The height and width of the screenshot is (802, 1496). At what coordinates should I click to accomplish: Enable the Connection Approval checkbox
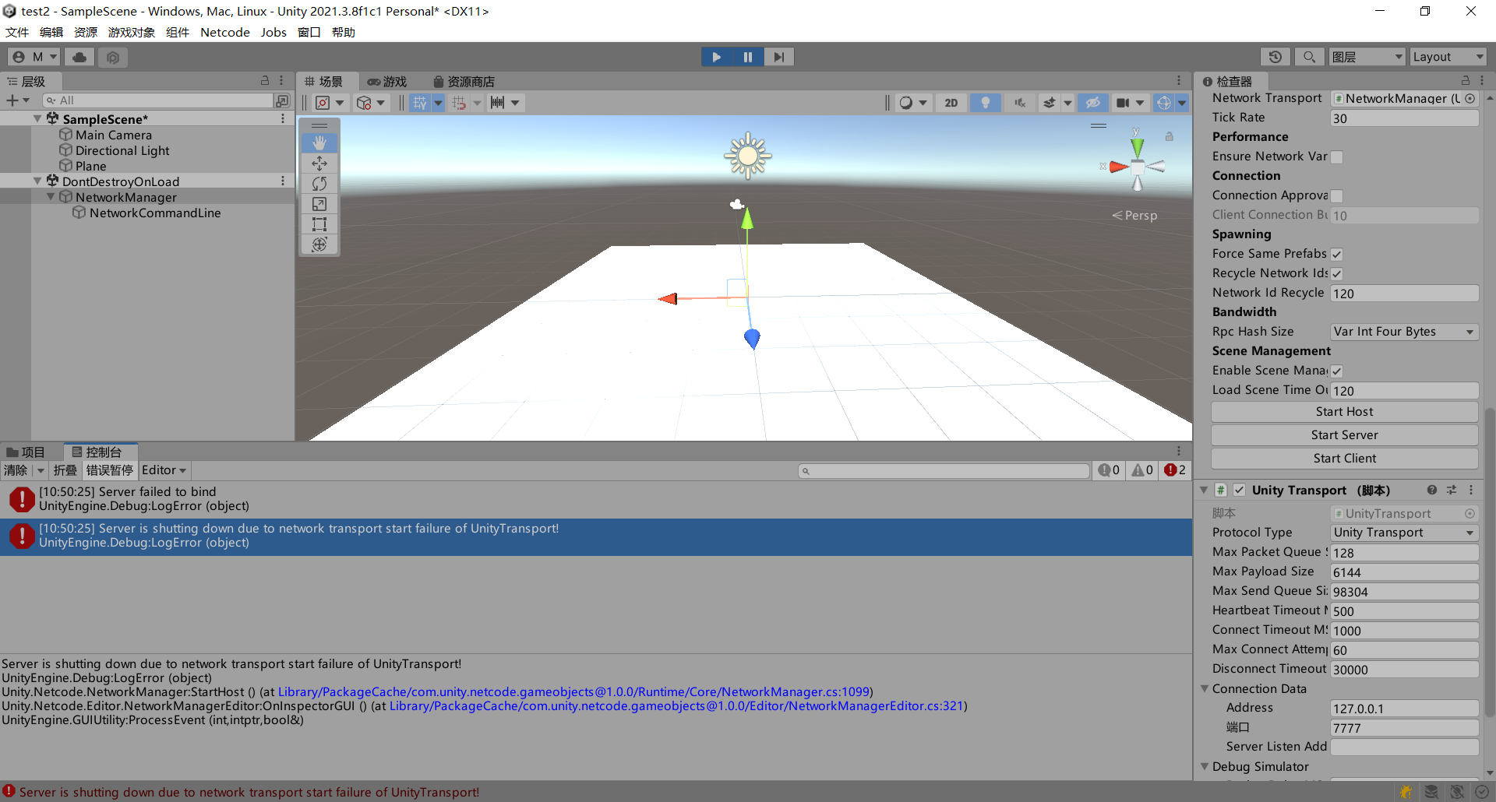pos(1337,195)
